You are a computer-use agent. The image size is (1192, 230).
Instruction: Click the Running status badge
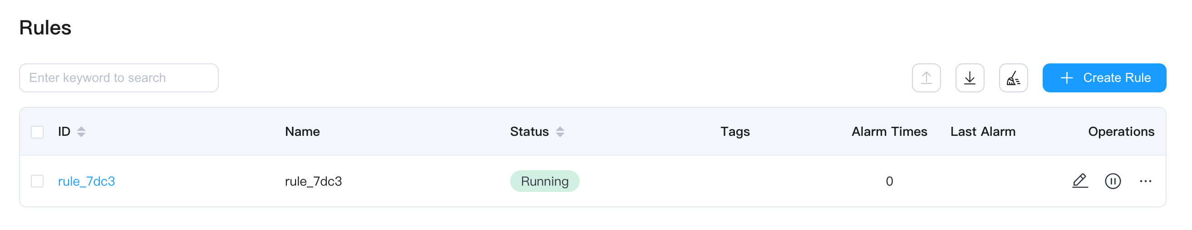pyautogui.click(x=544, y=181)
